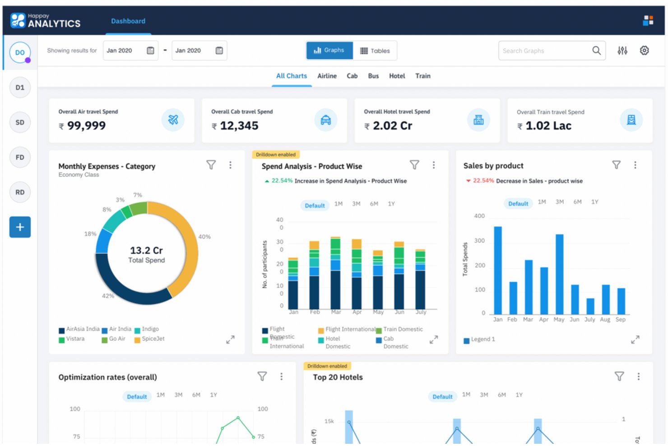Viewport: 668px width, 446px height.
Task: Open more options for Monthly Expenses chart
Action: click(x=230, y=165)
